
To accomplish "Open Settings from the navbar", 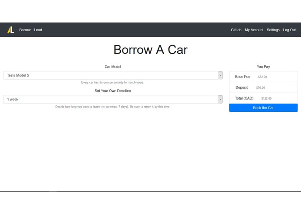I will click(x=273, y=30).
